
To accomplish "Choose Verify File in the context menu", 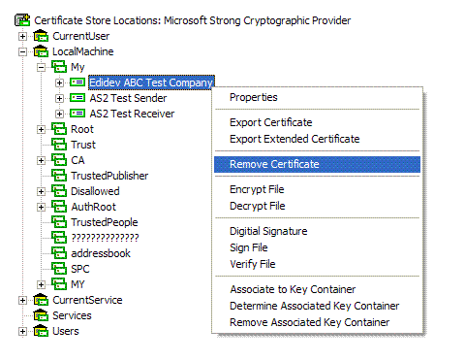I will click(x=317, y=264).
